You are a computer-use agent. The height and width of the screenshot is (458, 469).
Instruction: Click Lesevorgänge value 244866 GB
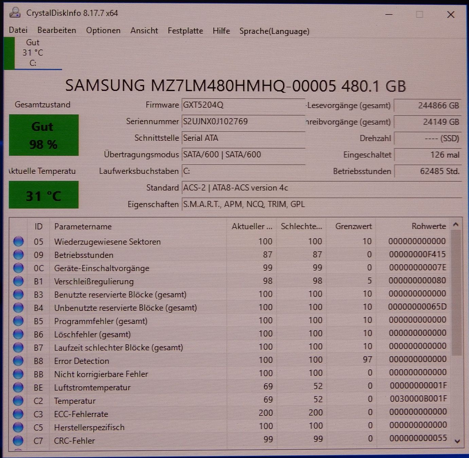click(x=428, y=106)
